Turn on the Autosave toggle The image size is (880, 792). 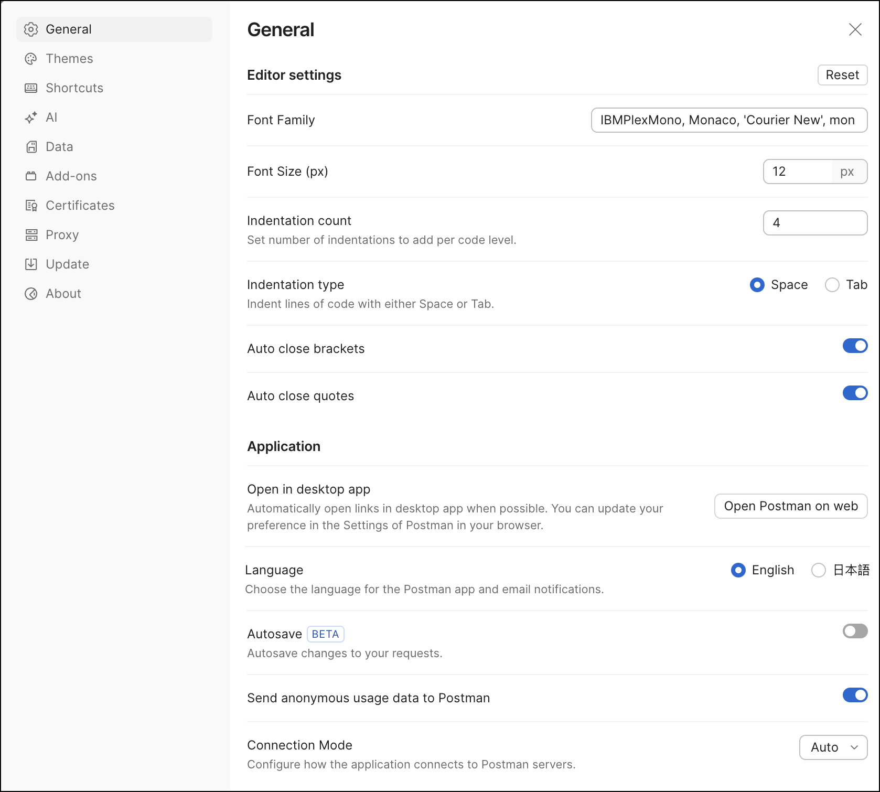855,632
